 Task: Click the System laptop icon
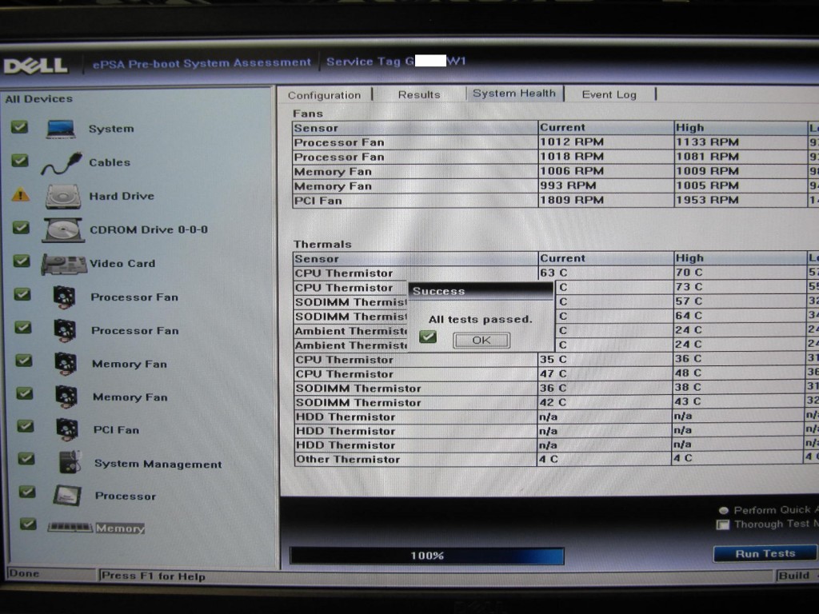(61, 129)
